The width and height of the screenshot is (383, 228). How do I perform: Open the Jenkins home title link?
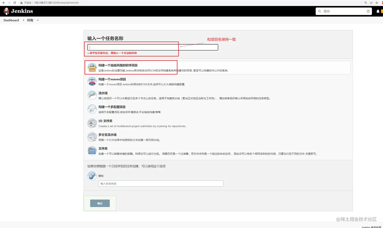pos(22,11)
